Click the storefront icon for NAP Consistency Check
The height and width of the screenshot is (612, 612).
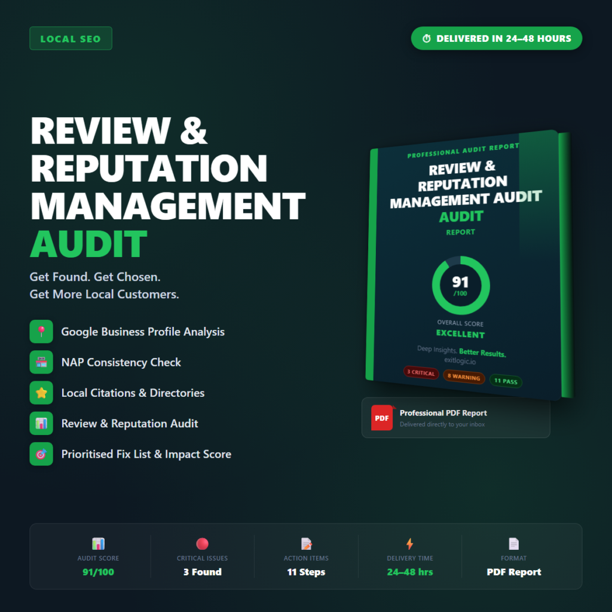pos(41,362)
